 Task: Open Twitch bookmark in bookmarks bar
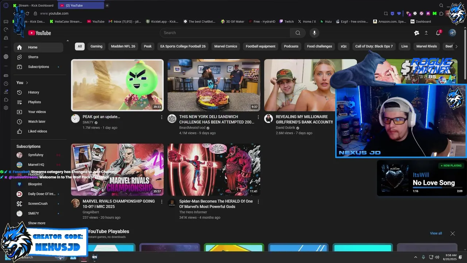[x=286, y=22]
